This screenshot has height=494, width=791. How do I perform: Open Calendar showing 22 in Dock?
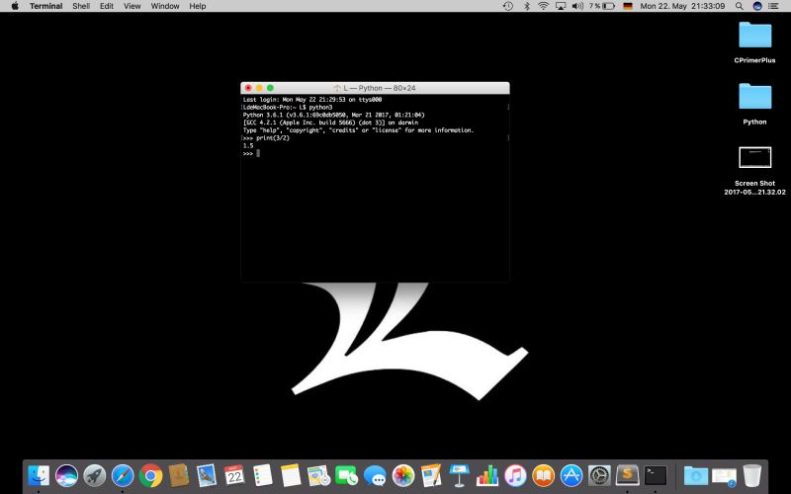tap(234, 475)
